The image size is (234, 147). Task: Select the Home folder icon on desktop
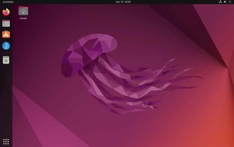pyautogui.click(x=23, y=11)
